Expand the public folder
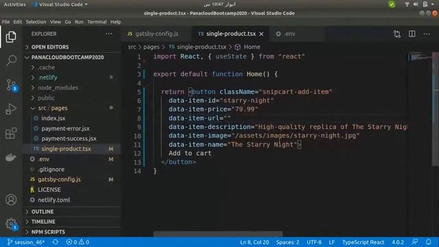 point(71,98)
